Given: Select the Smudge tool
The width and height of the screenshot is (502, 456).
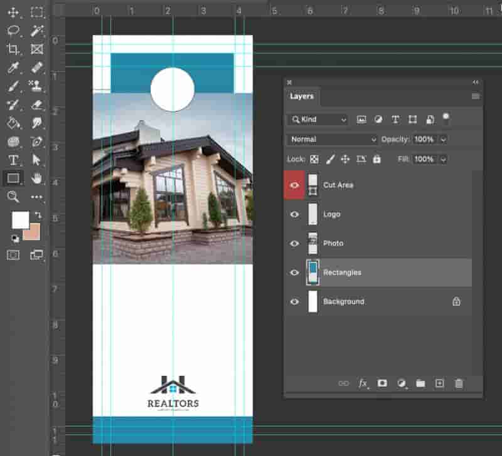Looking at the screenshot, I should tap(37, 123).
